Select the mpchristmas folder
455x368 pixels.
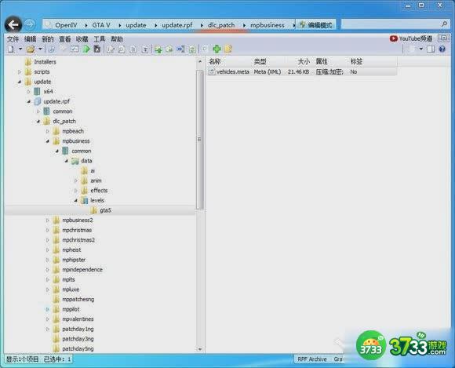click(x=77, y=230)
